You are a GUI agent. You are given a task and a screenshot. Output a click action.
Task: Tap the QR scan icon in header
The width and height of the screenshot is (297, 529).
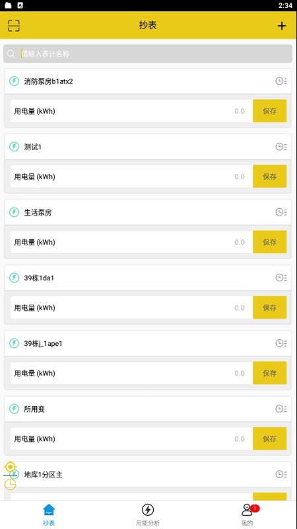[x=14, y=26]
